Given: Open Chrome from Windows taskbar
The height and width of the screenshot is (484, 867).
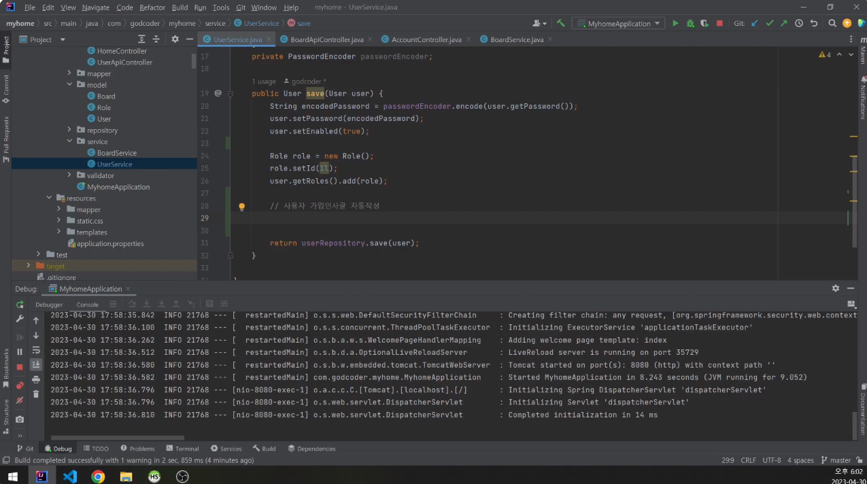Looking at the screenshot, I should [x=98, y=477].
